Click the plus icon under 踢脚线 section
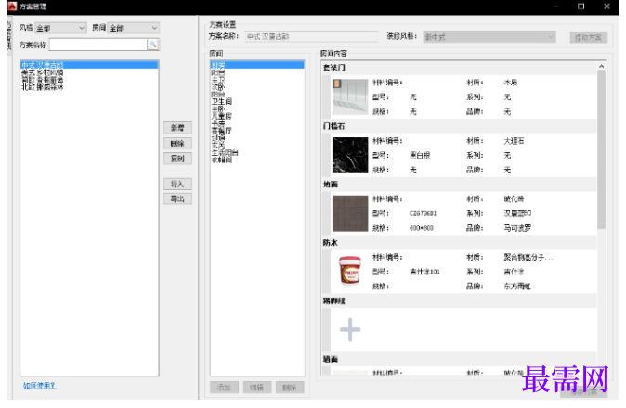Image resolution: width=626 pixels, height=408 pixels. (350, 330)
